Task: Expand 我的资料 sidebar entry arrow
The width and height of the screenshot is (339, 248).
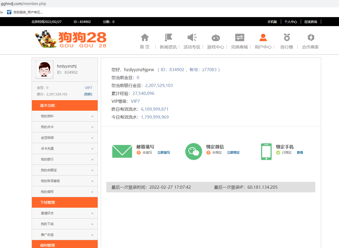Action: (92, 116)
